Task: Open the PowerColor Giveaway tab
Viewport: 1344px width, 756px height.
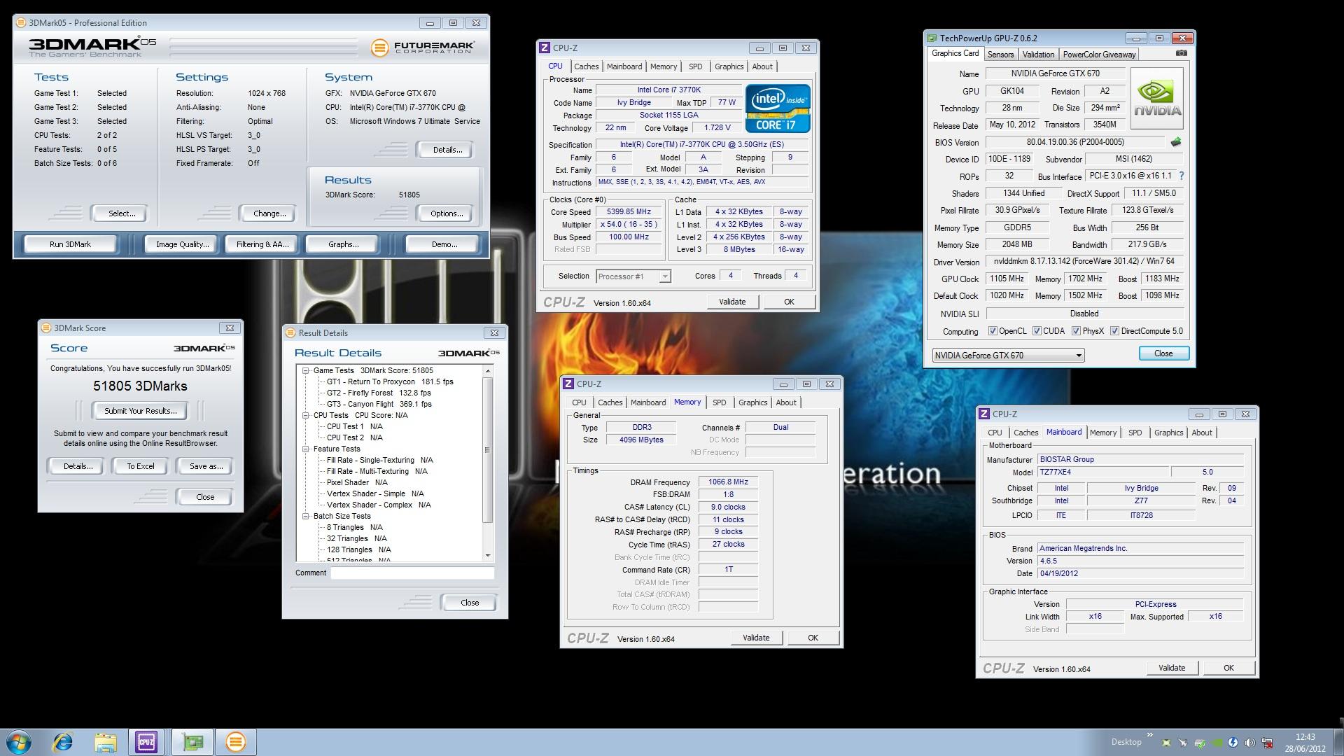Action: point(1099,55)
